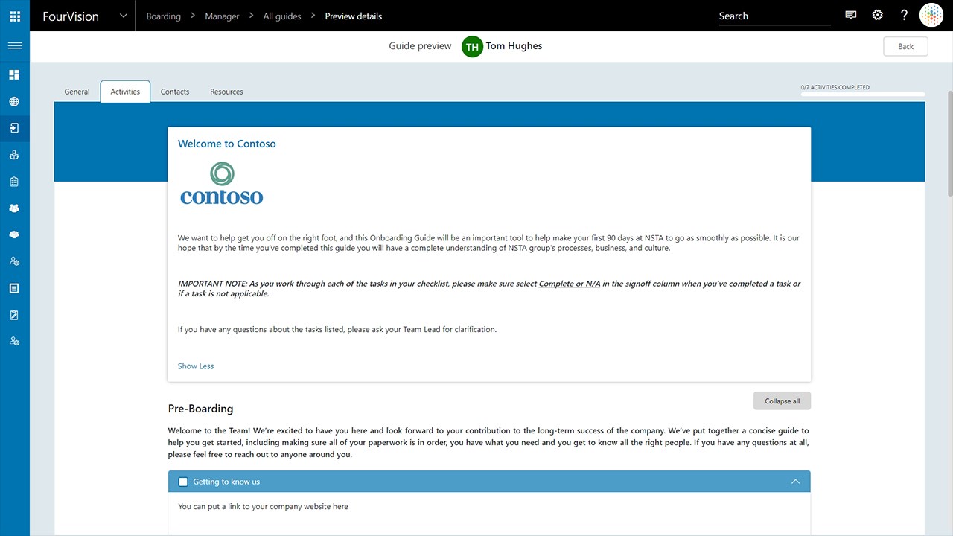Click the Show Less link

[196, 366]
